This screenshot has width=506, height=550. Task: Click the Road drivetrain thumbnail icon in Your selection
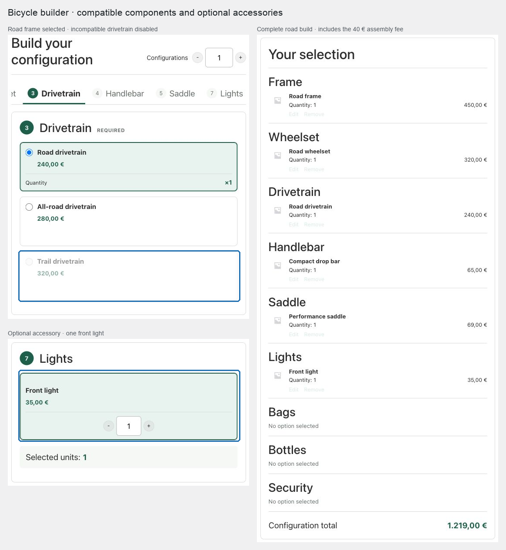click(277, 210)
